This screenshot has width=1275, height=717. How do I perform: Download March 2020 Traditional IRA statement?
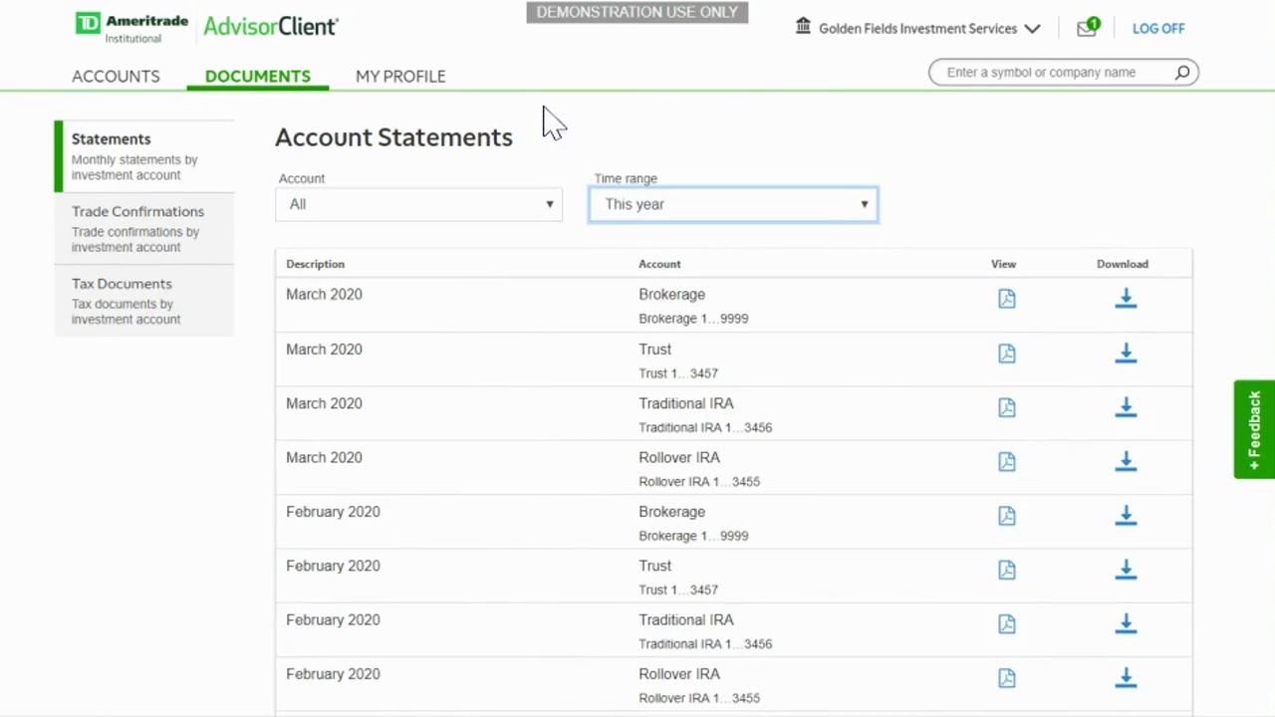1126,407
